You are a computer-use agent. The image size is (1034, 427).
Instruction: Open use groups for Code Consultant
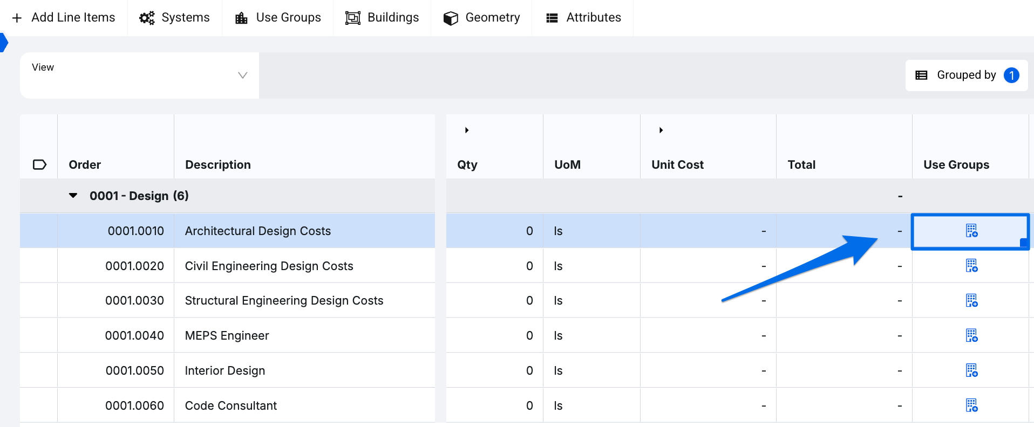[x=971, y=405]
